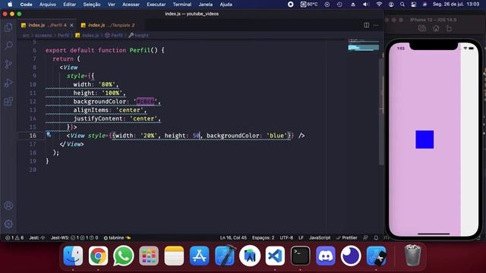Open Finder from the Dock
Viewport: 486px width, 273px height.
pyautogui.click(x=73, y=256)
